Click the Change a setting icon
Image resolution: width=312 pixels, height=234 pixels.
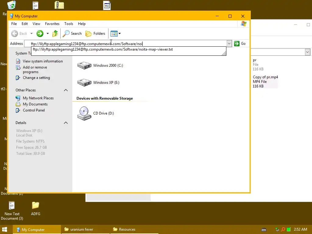pos(18,78)
